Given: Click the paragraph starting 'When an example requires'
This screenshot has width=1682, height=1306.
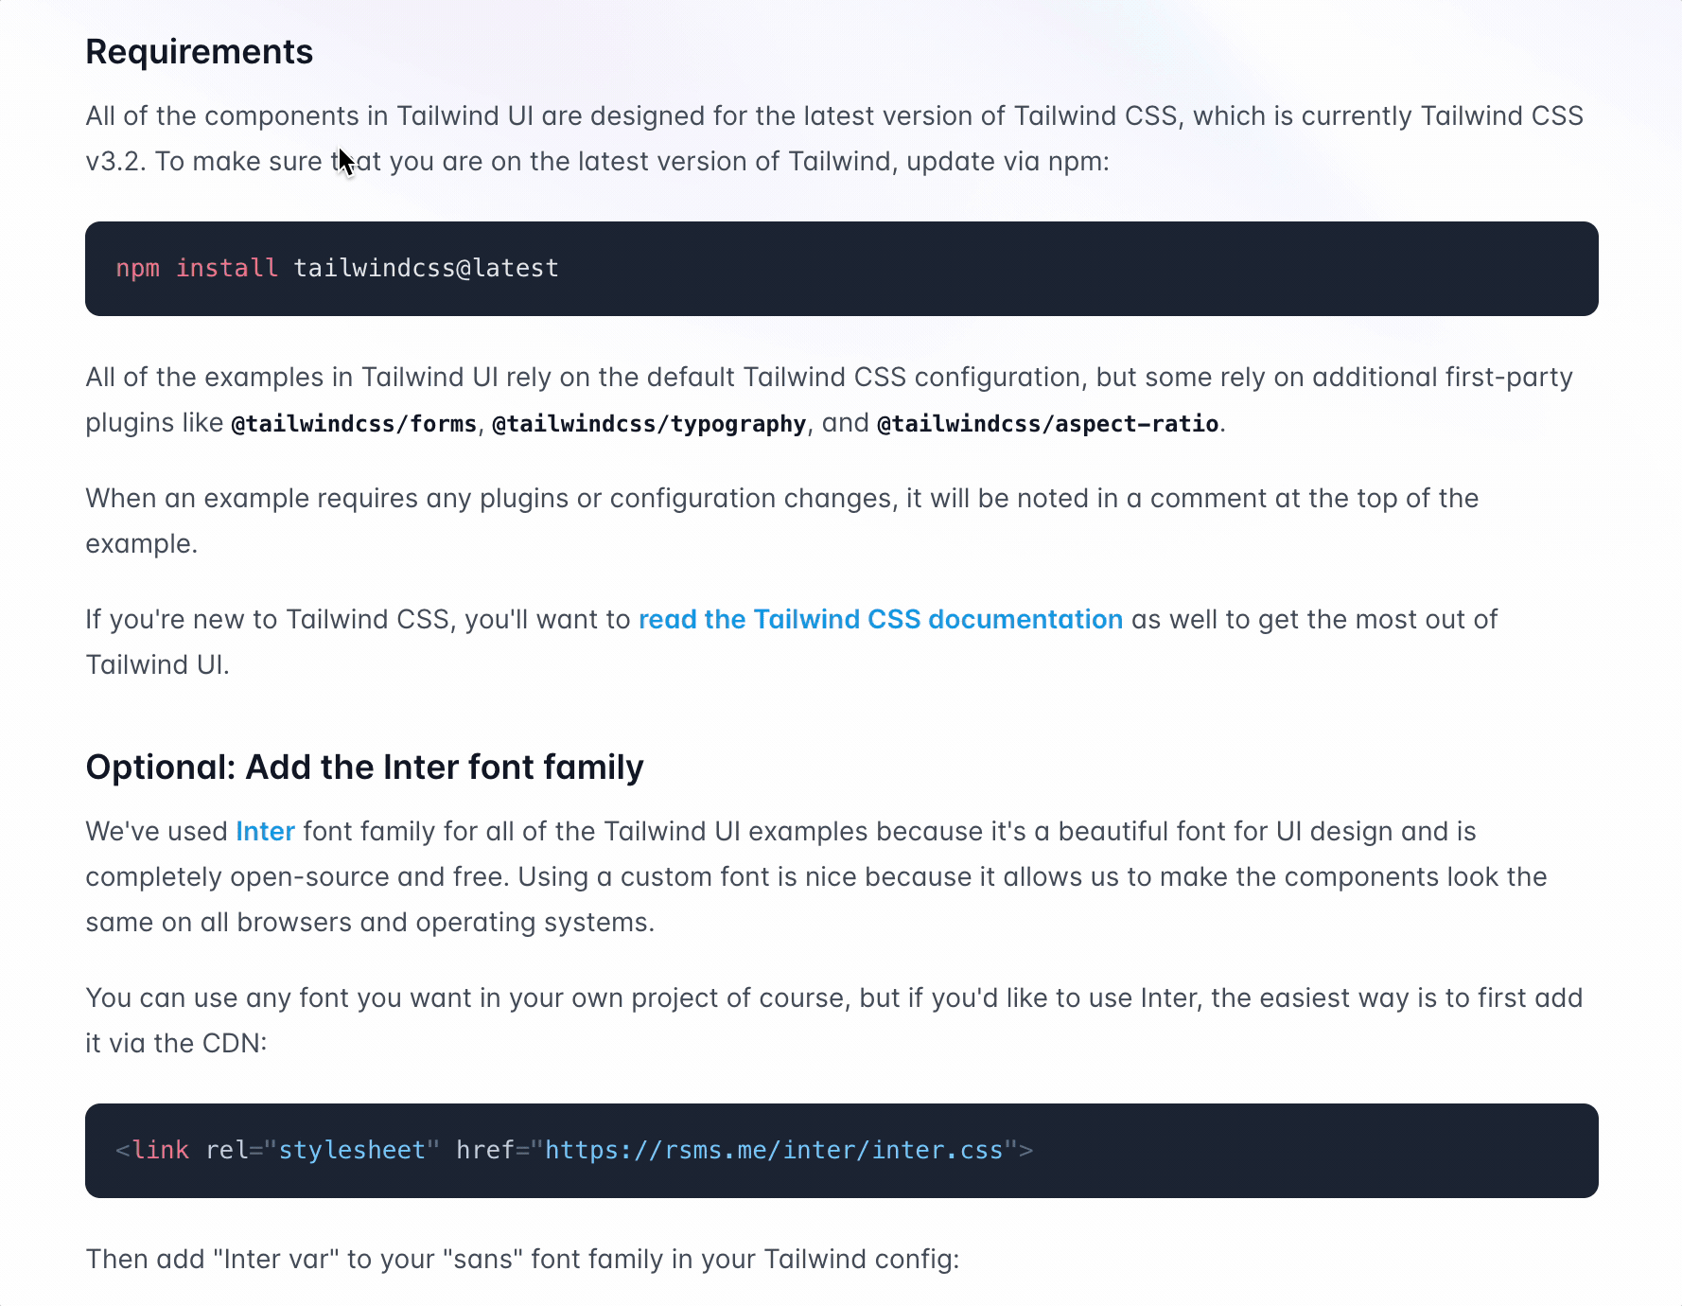Looking at the screenshot, I should 781,499.
